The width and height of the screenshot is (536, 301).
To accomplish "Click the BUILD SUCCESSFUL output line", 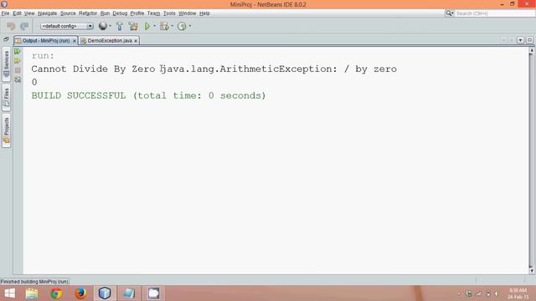I will pyautogui.click(x=149, y=95).
